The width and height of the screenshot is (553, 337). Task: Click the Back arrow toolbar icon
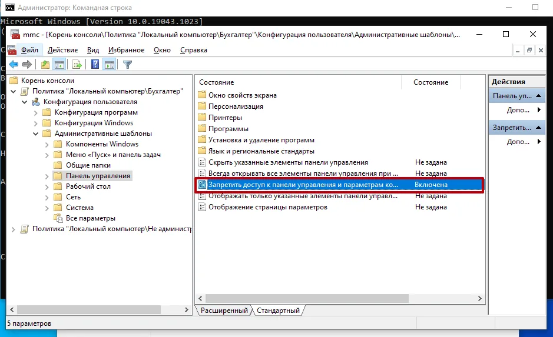14,65
